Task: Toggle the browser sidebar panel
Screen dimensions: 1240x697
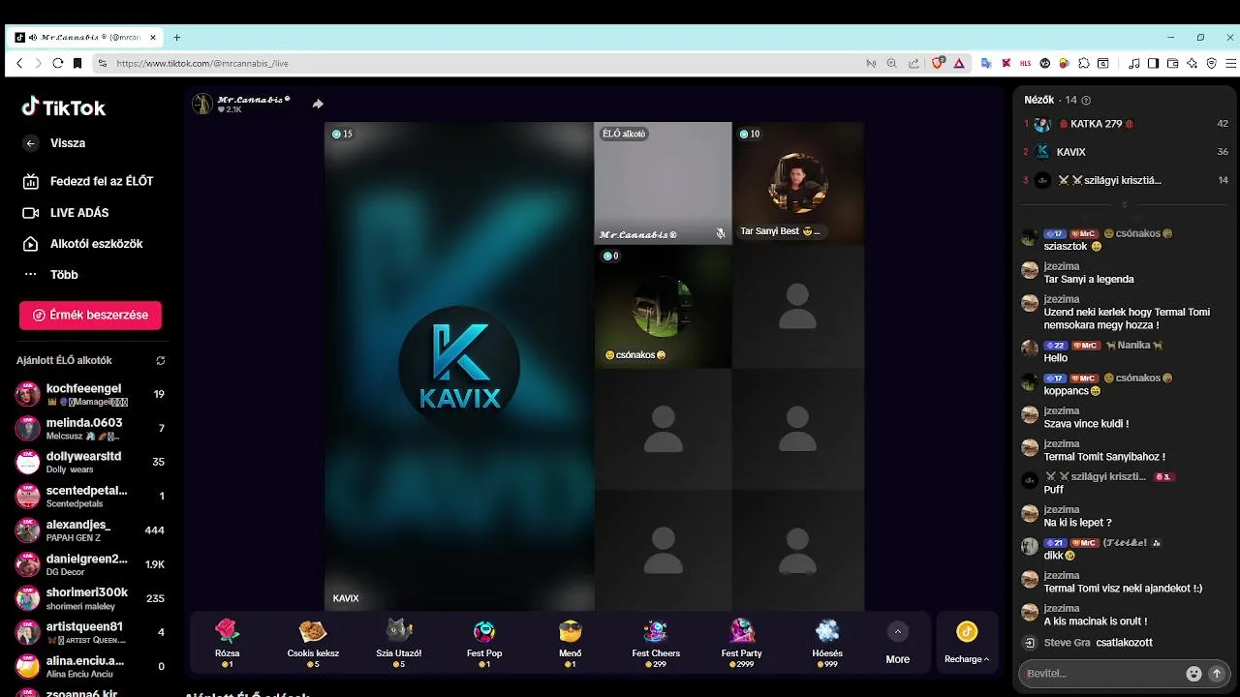Action: pyautogui.click(x=1153, y=63)
